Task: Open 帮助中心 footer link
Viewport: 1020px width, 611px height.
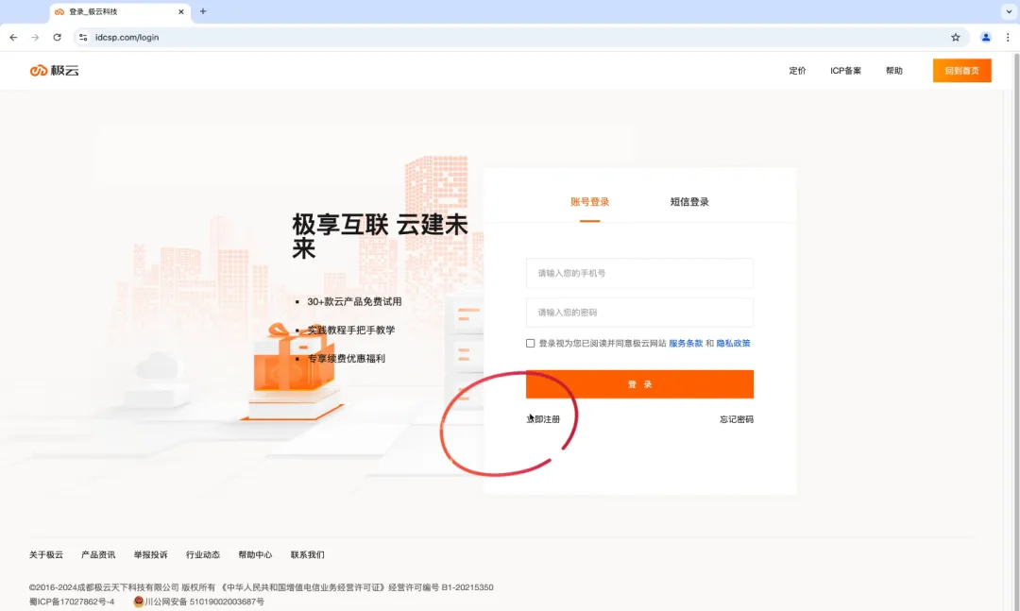Action: click(x=255, y=554)
